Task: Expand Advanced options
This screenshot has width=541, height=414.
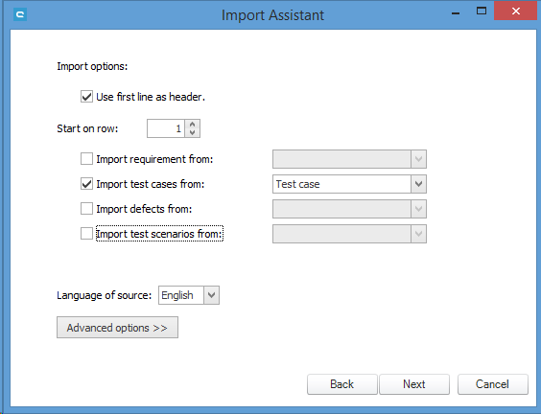Action: pyautogui.click(x=117, y=328)
